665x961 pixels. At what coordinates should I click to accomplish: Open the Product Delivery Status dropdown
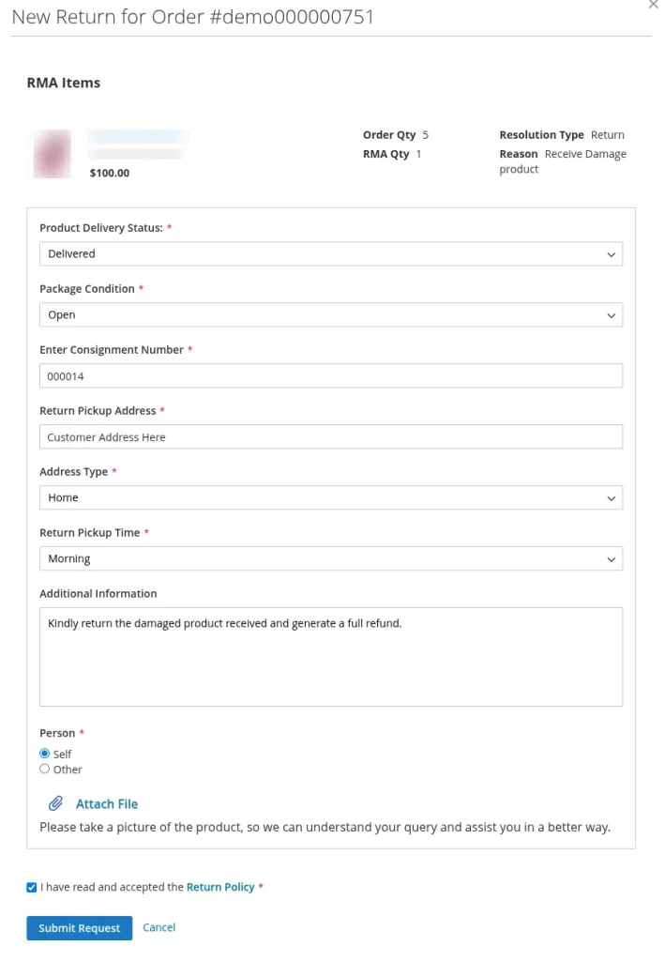click(331, 253)
